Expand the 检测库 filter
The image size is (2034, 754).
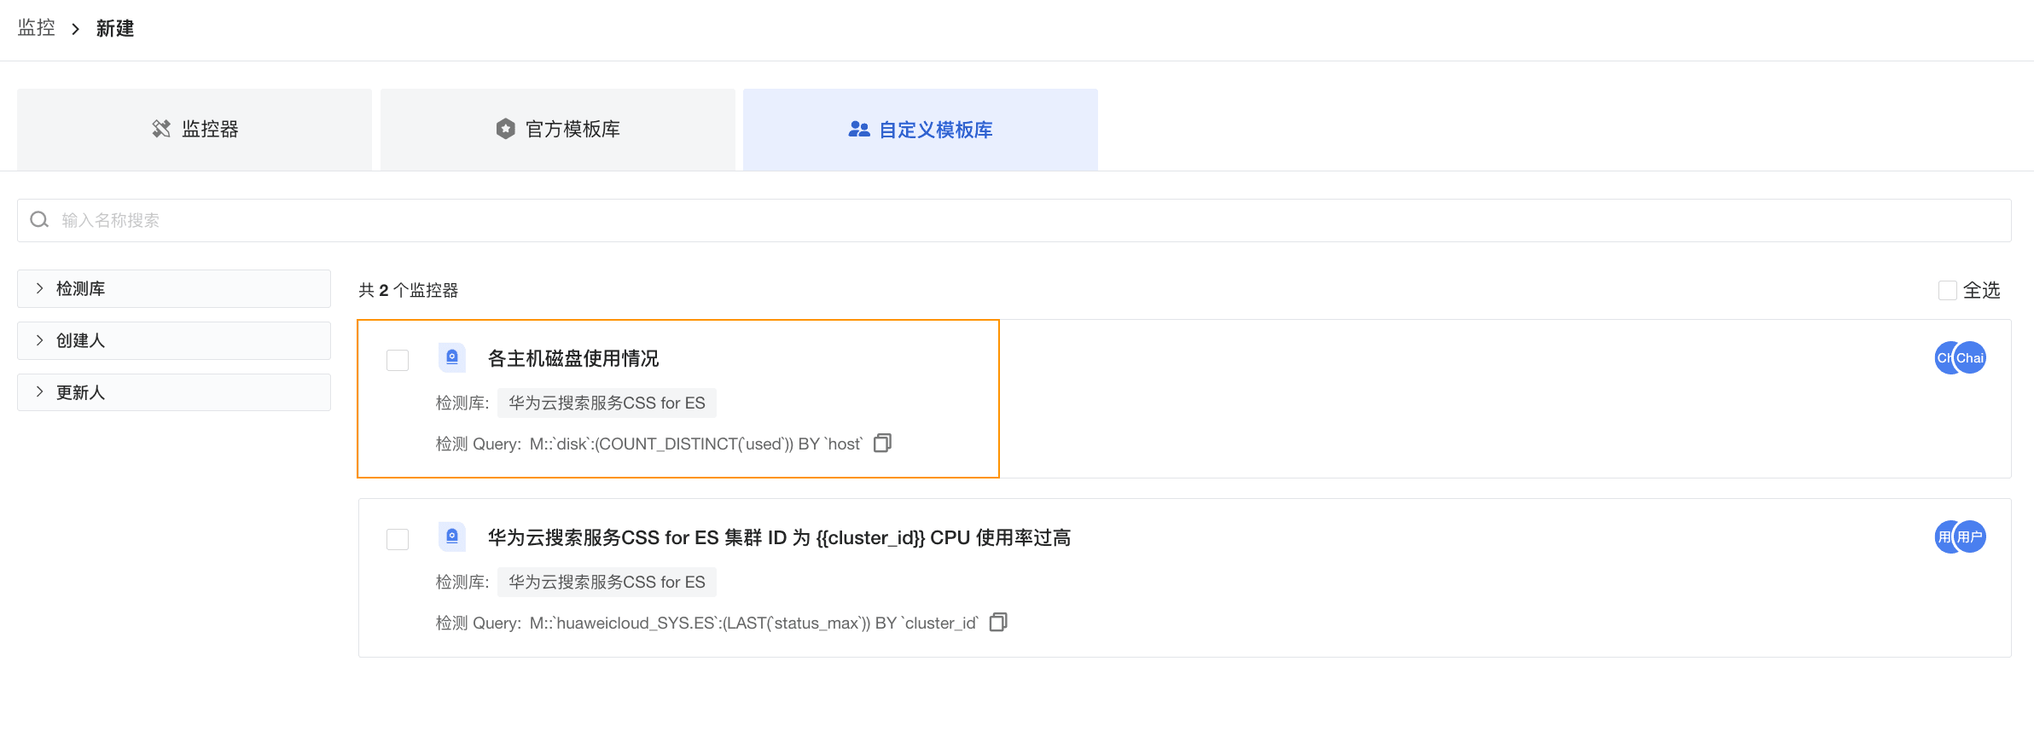coord(174,288)
